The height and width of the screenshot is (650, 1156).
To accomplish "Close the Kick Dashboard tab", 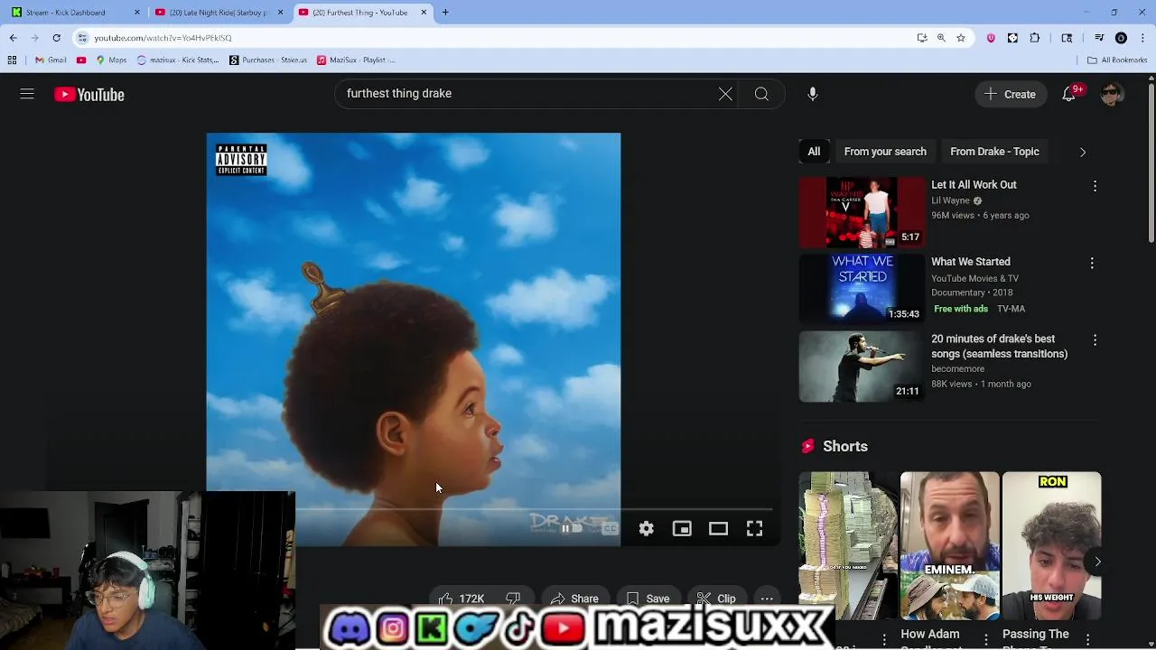I will pyautogui.click(x=137, y=13).
